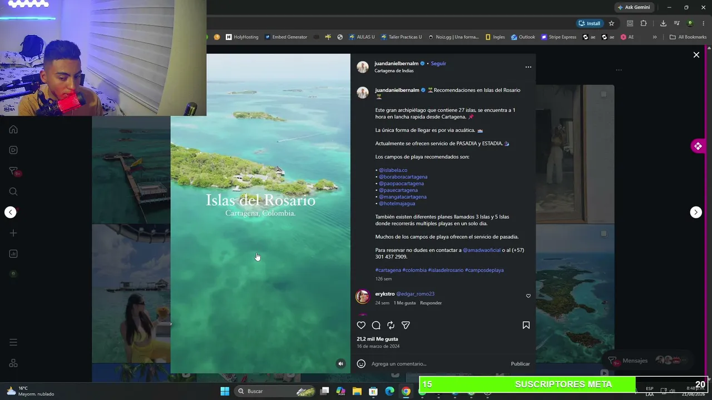The height and width of the screenshot is (400, 712).
Task: Publish the comment with Publicar
Action: [x=520, y=364]
